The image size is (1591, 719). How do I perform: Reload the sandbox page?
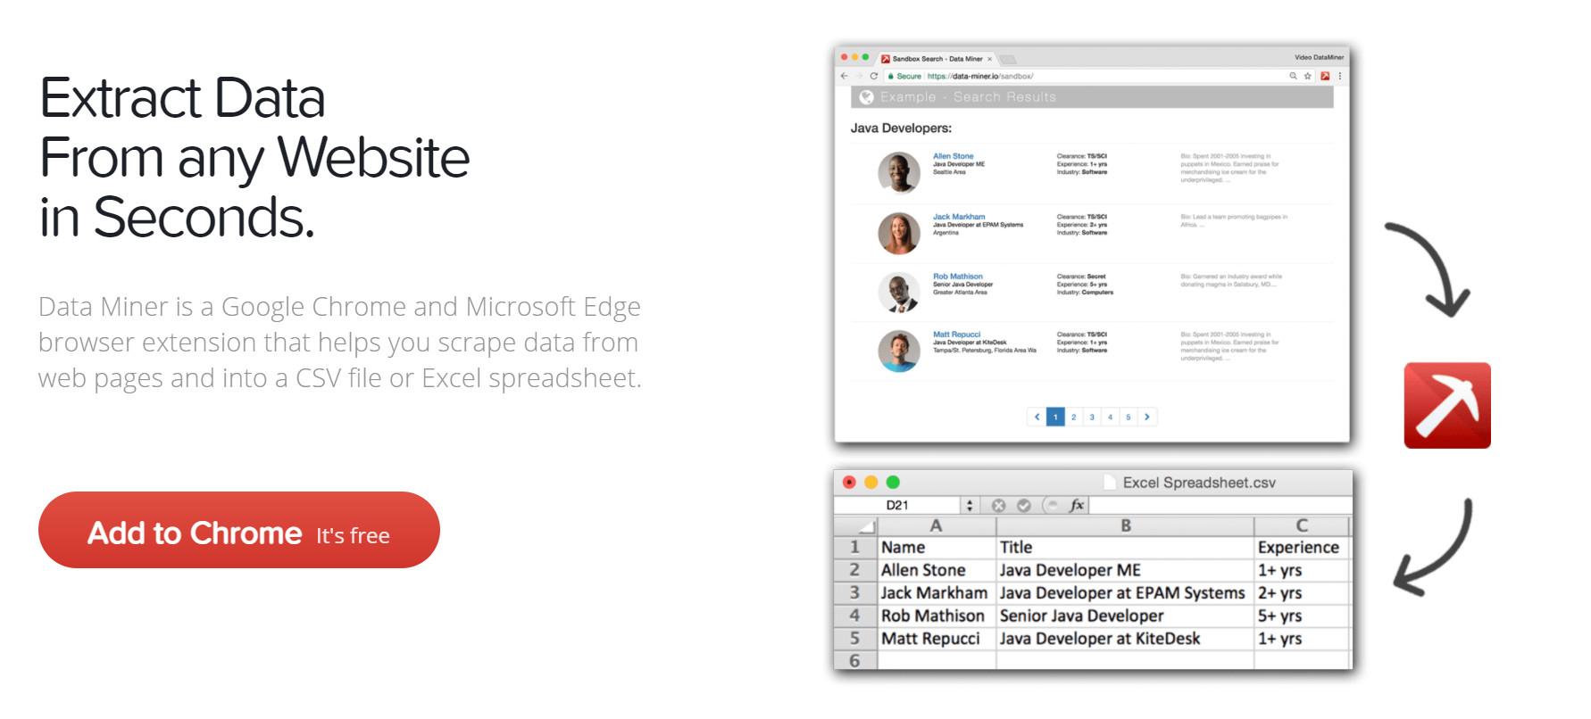coord(874,76)
